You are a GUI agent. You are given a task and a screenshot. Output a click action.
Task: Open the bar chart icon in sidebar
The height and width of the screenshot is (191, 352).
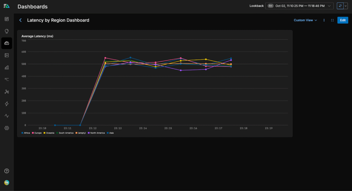7,68
